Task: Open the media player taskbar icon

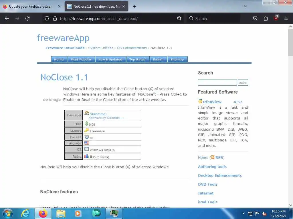Action: pos(78,213)
